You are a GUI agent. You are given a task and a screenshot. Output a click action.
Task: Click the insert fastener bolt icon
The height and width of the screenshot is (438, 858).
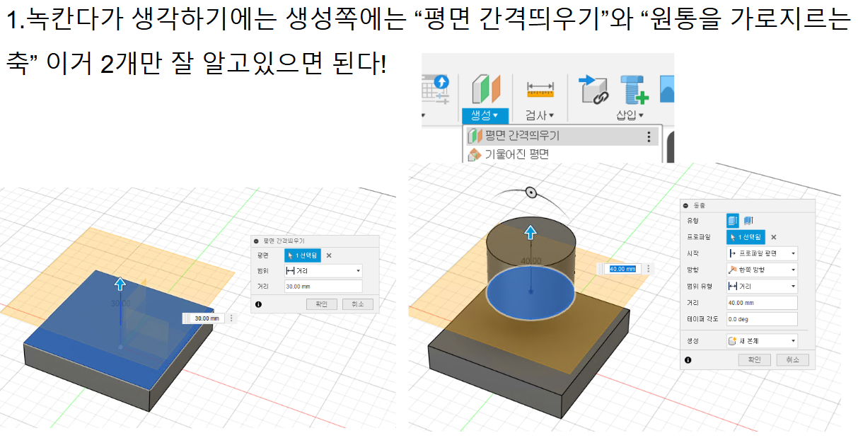click(x=633, y=90)
